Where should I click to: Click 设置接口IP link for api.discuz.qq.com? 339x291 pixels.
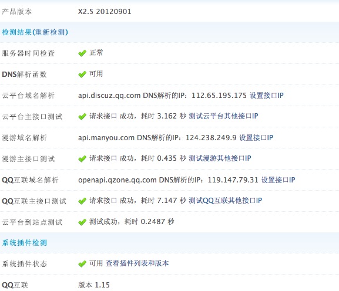(267, 95)
